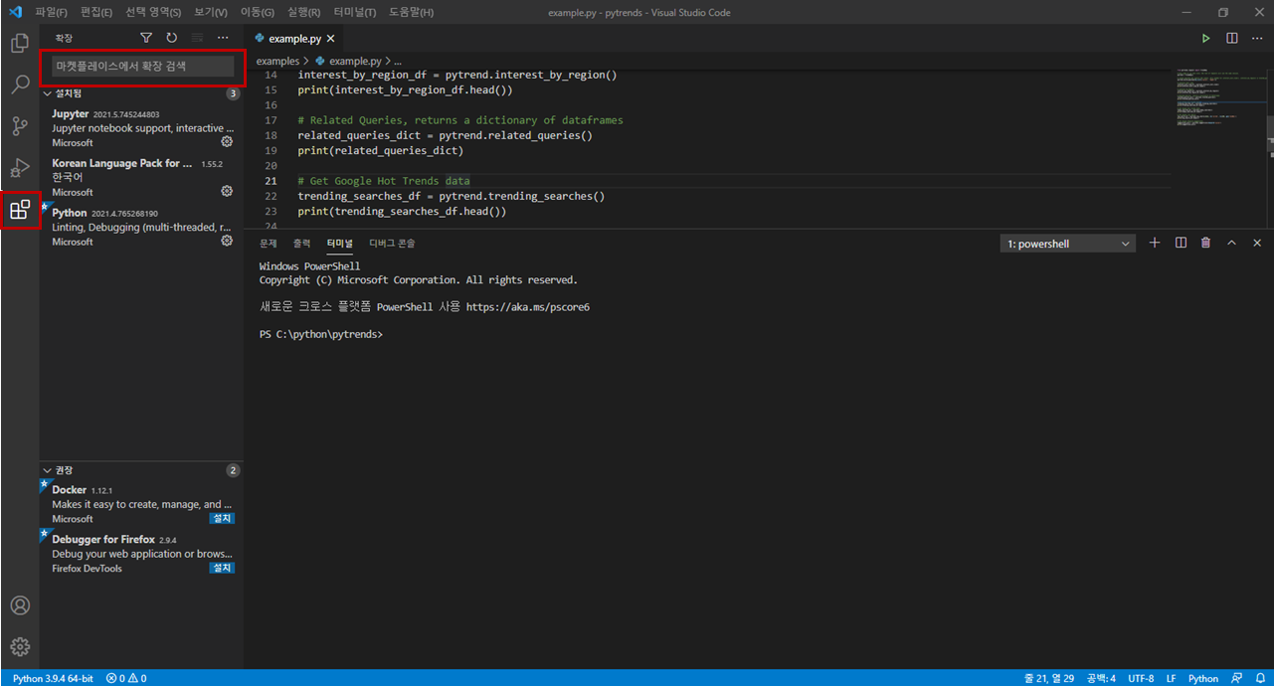Switch to the Output (출력) panel tab
Image resolution: width=1274 pixels, height=686 pixels.
coord(301,244)
